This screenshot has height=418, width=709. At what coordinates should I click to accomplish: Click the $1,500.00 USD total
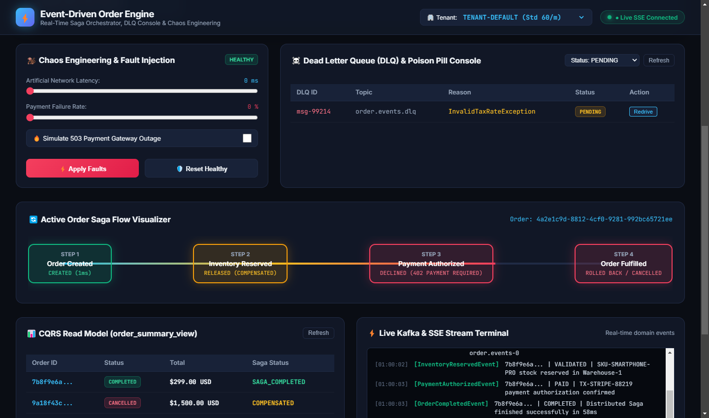coord(194,403)
